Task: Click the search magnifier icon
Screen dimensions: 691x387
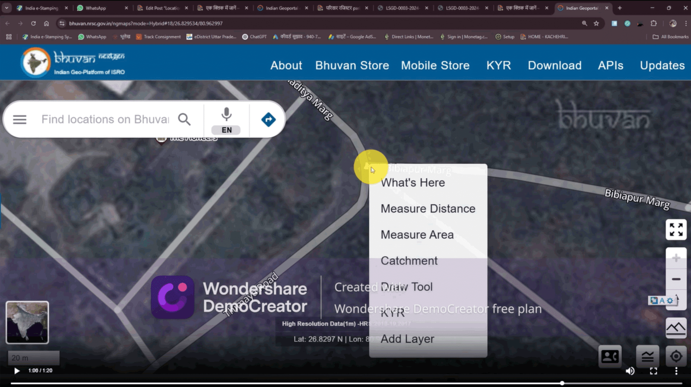Action: tap(184, 119)
